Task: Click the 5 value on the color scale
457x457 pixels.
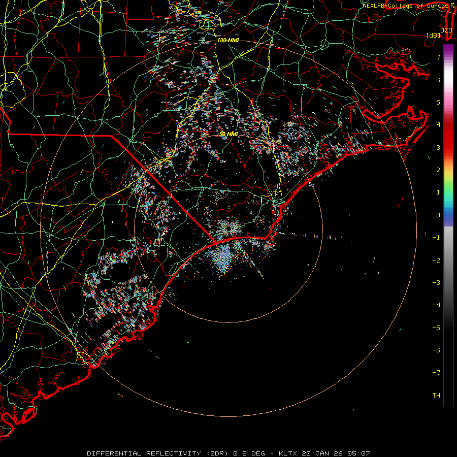Action: click(x=438, y=102)
